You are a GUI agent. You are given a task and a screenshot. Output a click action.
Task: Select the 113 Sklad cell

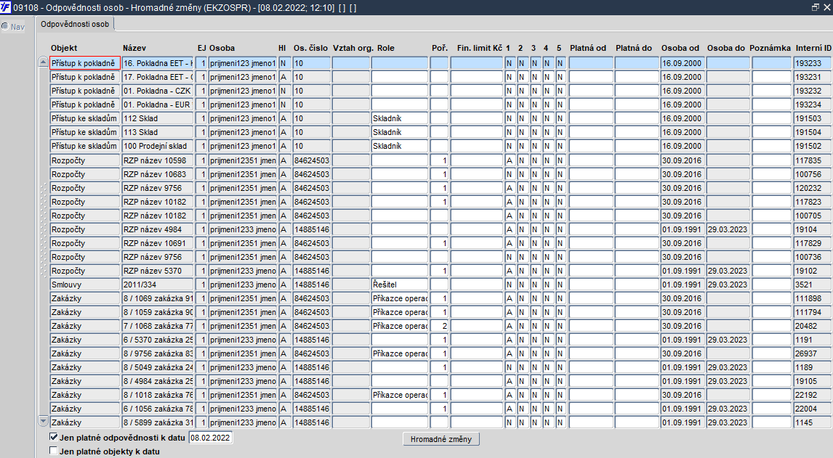coord(158,132)
